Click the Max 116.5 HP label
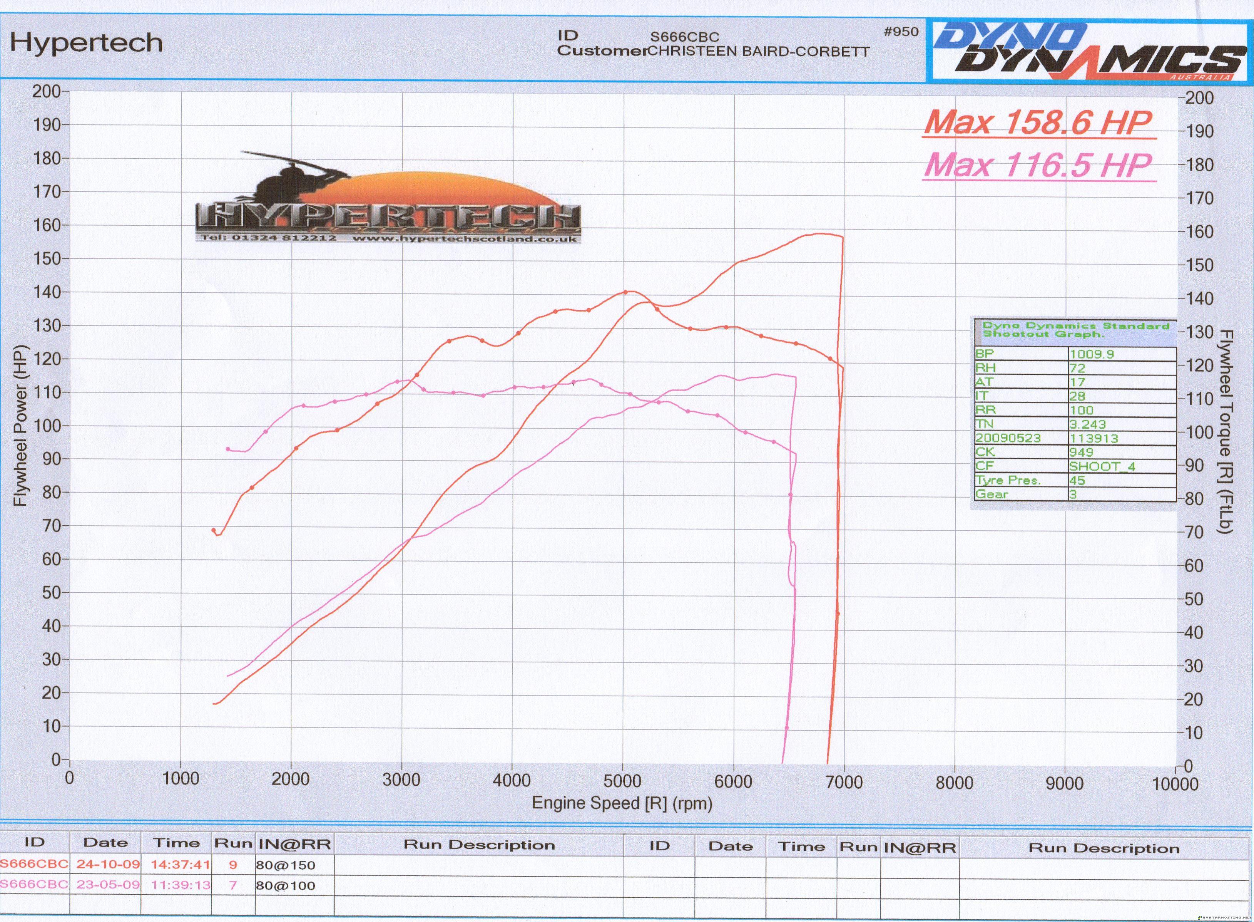 (x=1039, y=165)
